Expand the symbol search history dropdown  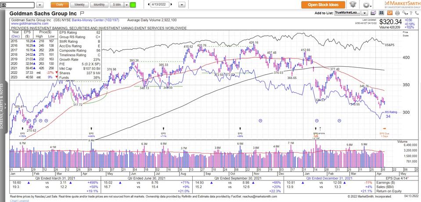[39, 5]
